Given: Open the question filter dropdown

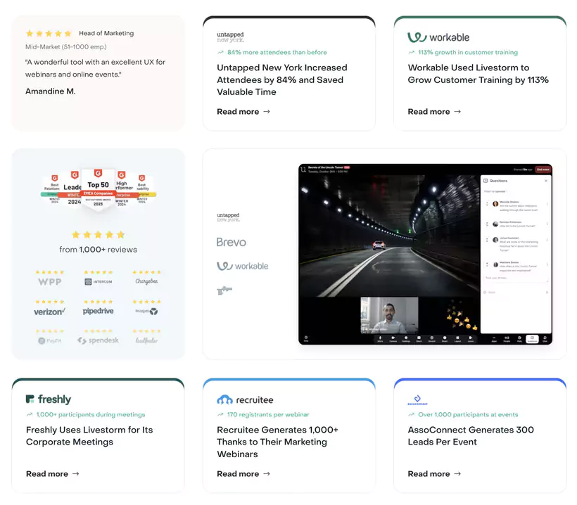Looking at the screenshot, I should [x=495, y=191].
